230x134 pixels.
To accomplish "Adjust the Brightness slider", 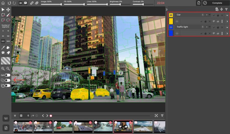I will coord(120,4).
